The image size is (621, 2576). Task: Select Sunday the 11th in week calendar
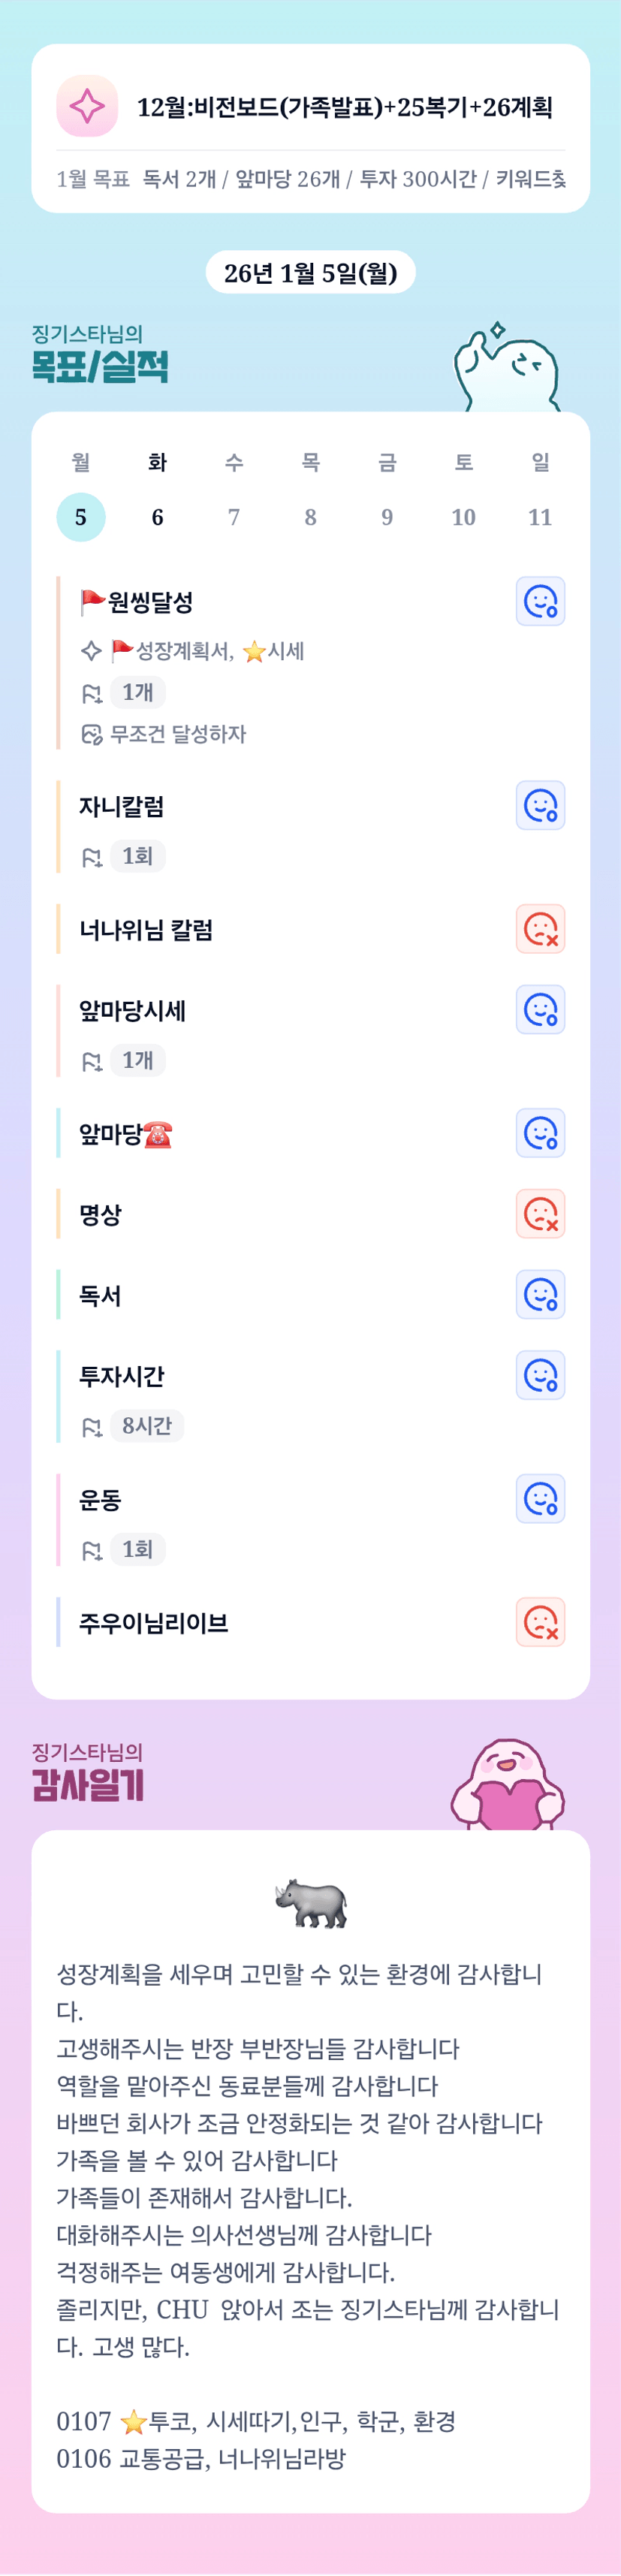pos(540,517)
